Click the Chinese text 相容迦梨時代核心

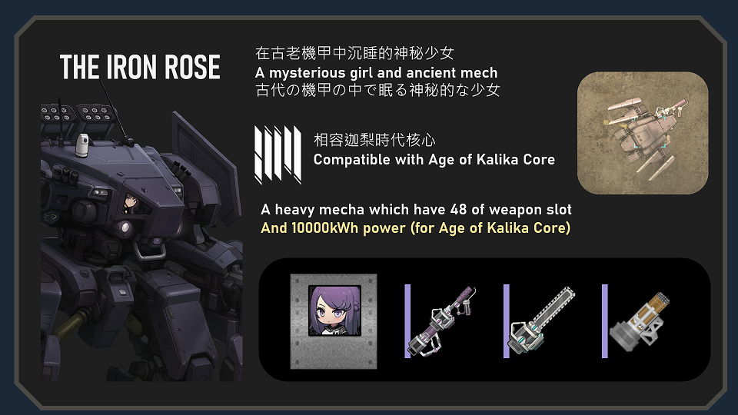[x=374, y=140]
